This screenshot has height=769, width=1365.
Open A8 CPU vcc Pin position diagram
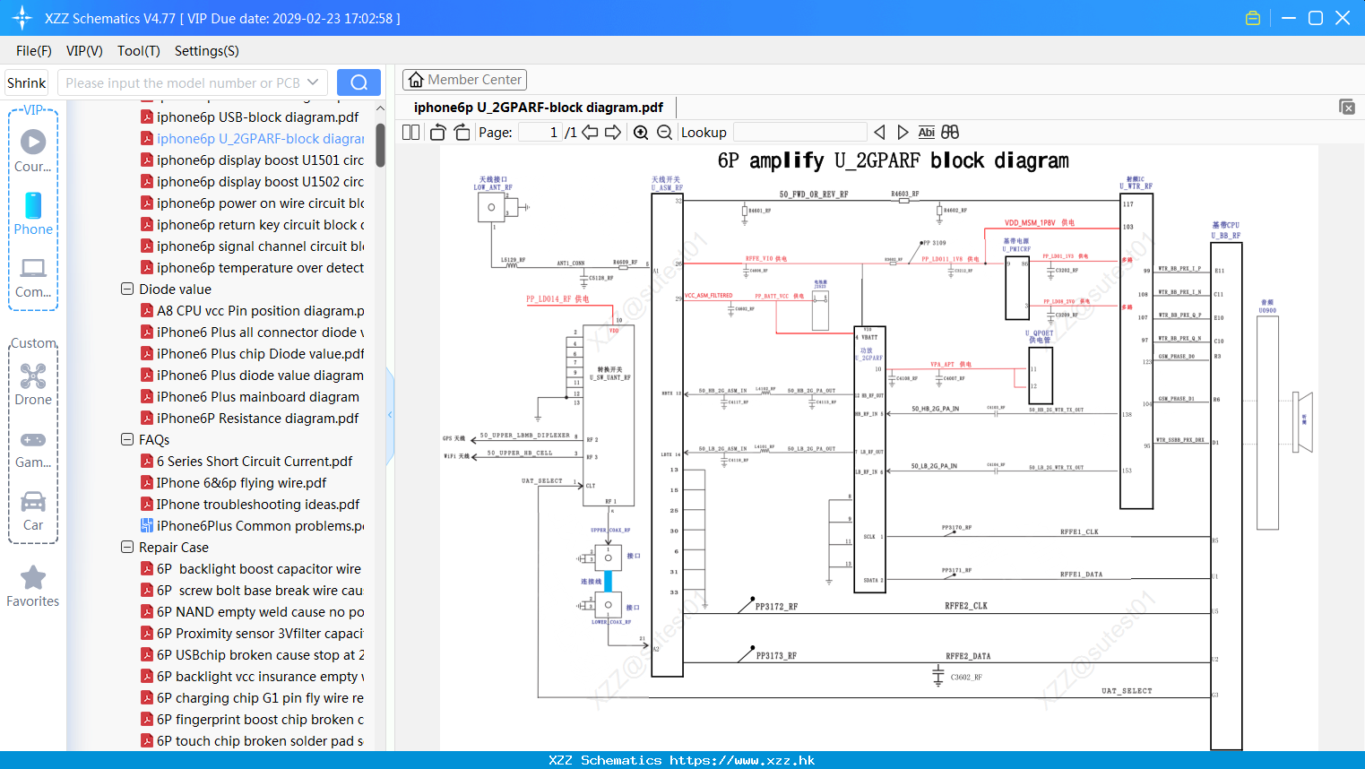[260, 310]
